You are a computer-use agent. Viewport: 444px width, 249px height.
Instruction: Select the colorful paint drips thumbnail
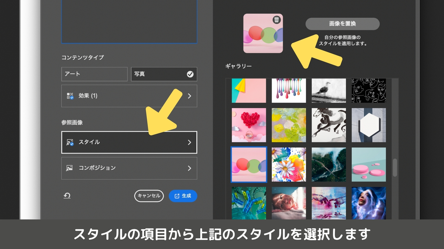click(x=289, y=90)
